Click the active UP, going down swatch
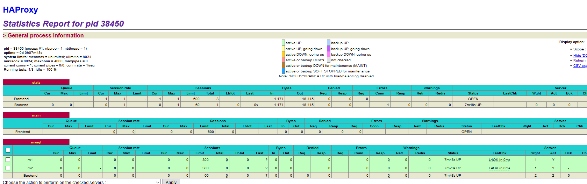Image resolution: width=587 pixels, height=184 pixels. 284,49
